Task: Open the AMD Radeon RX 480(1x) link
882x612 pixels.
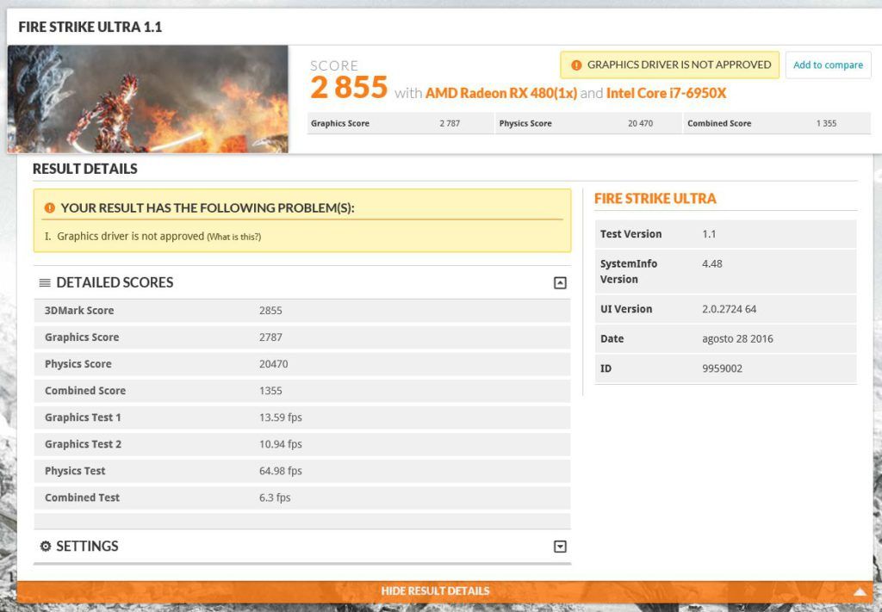Action: [x=501, y=93]
